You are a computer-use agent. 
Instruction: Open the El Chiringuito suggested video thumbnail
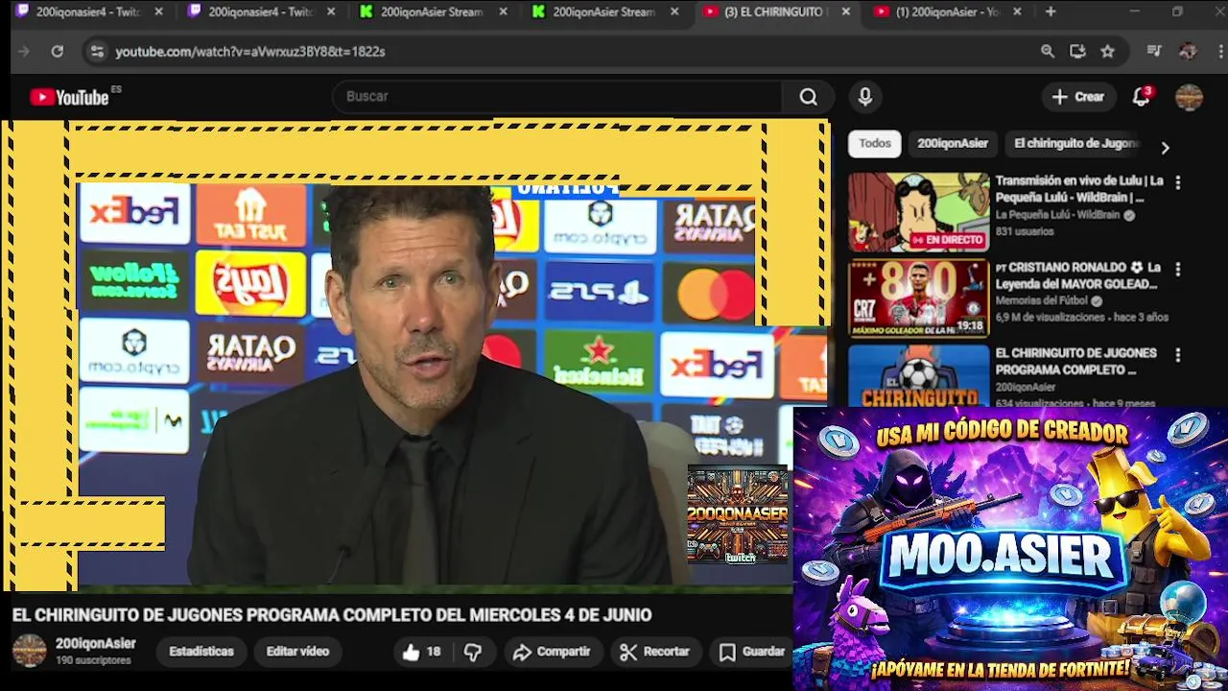click(x=918, y=376)
